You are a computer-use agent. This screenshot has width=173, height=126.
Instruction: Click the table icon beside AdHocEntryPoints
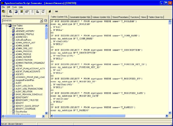13,40
